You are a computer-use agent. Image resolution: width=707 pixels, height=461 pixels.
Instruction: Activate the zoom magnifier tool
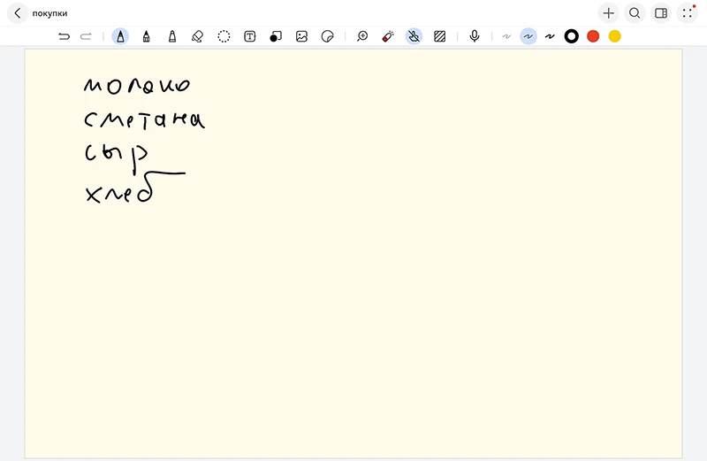[x=362, y=36]
